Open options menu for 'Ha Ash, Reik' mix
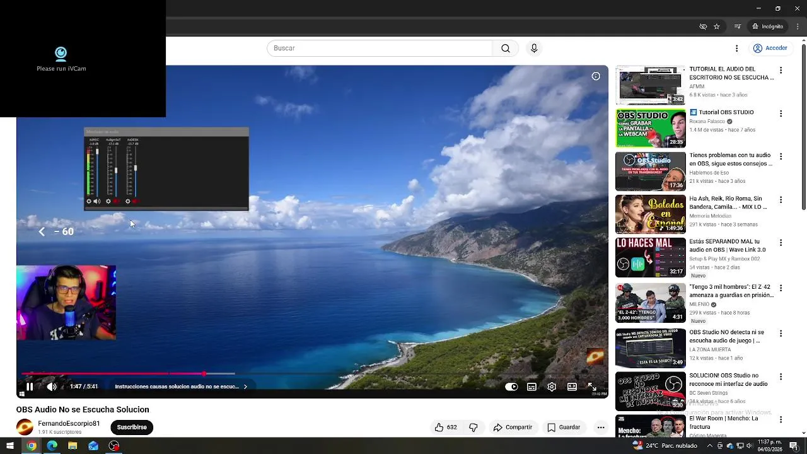The width and height of the screenshot is (807, 454). pyautogui.click(x=781, y=200)
